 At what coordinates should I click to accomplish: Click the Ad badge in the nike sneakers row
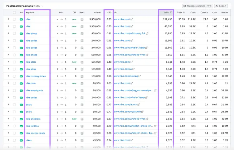[21, 119]
